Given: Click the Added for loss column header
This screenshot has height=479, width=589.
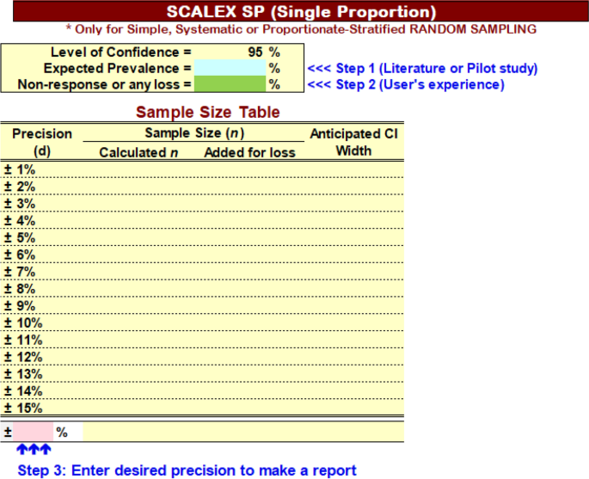Looking at the screenshot, I should (250, 152).
